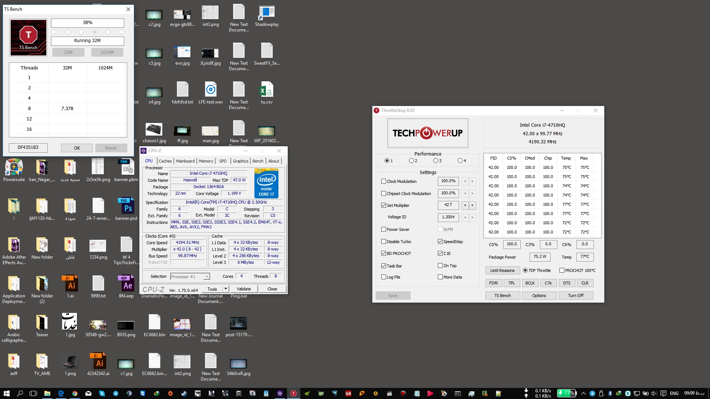Screen dimensions: 710x399
Task: Toggle PROCHOT 100°C checkbox
Action: 562,270
